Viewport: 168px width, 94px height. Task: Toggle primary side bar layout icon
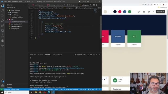coord(80,2)
